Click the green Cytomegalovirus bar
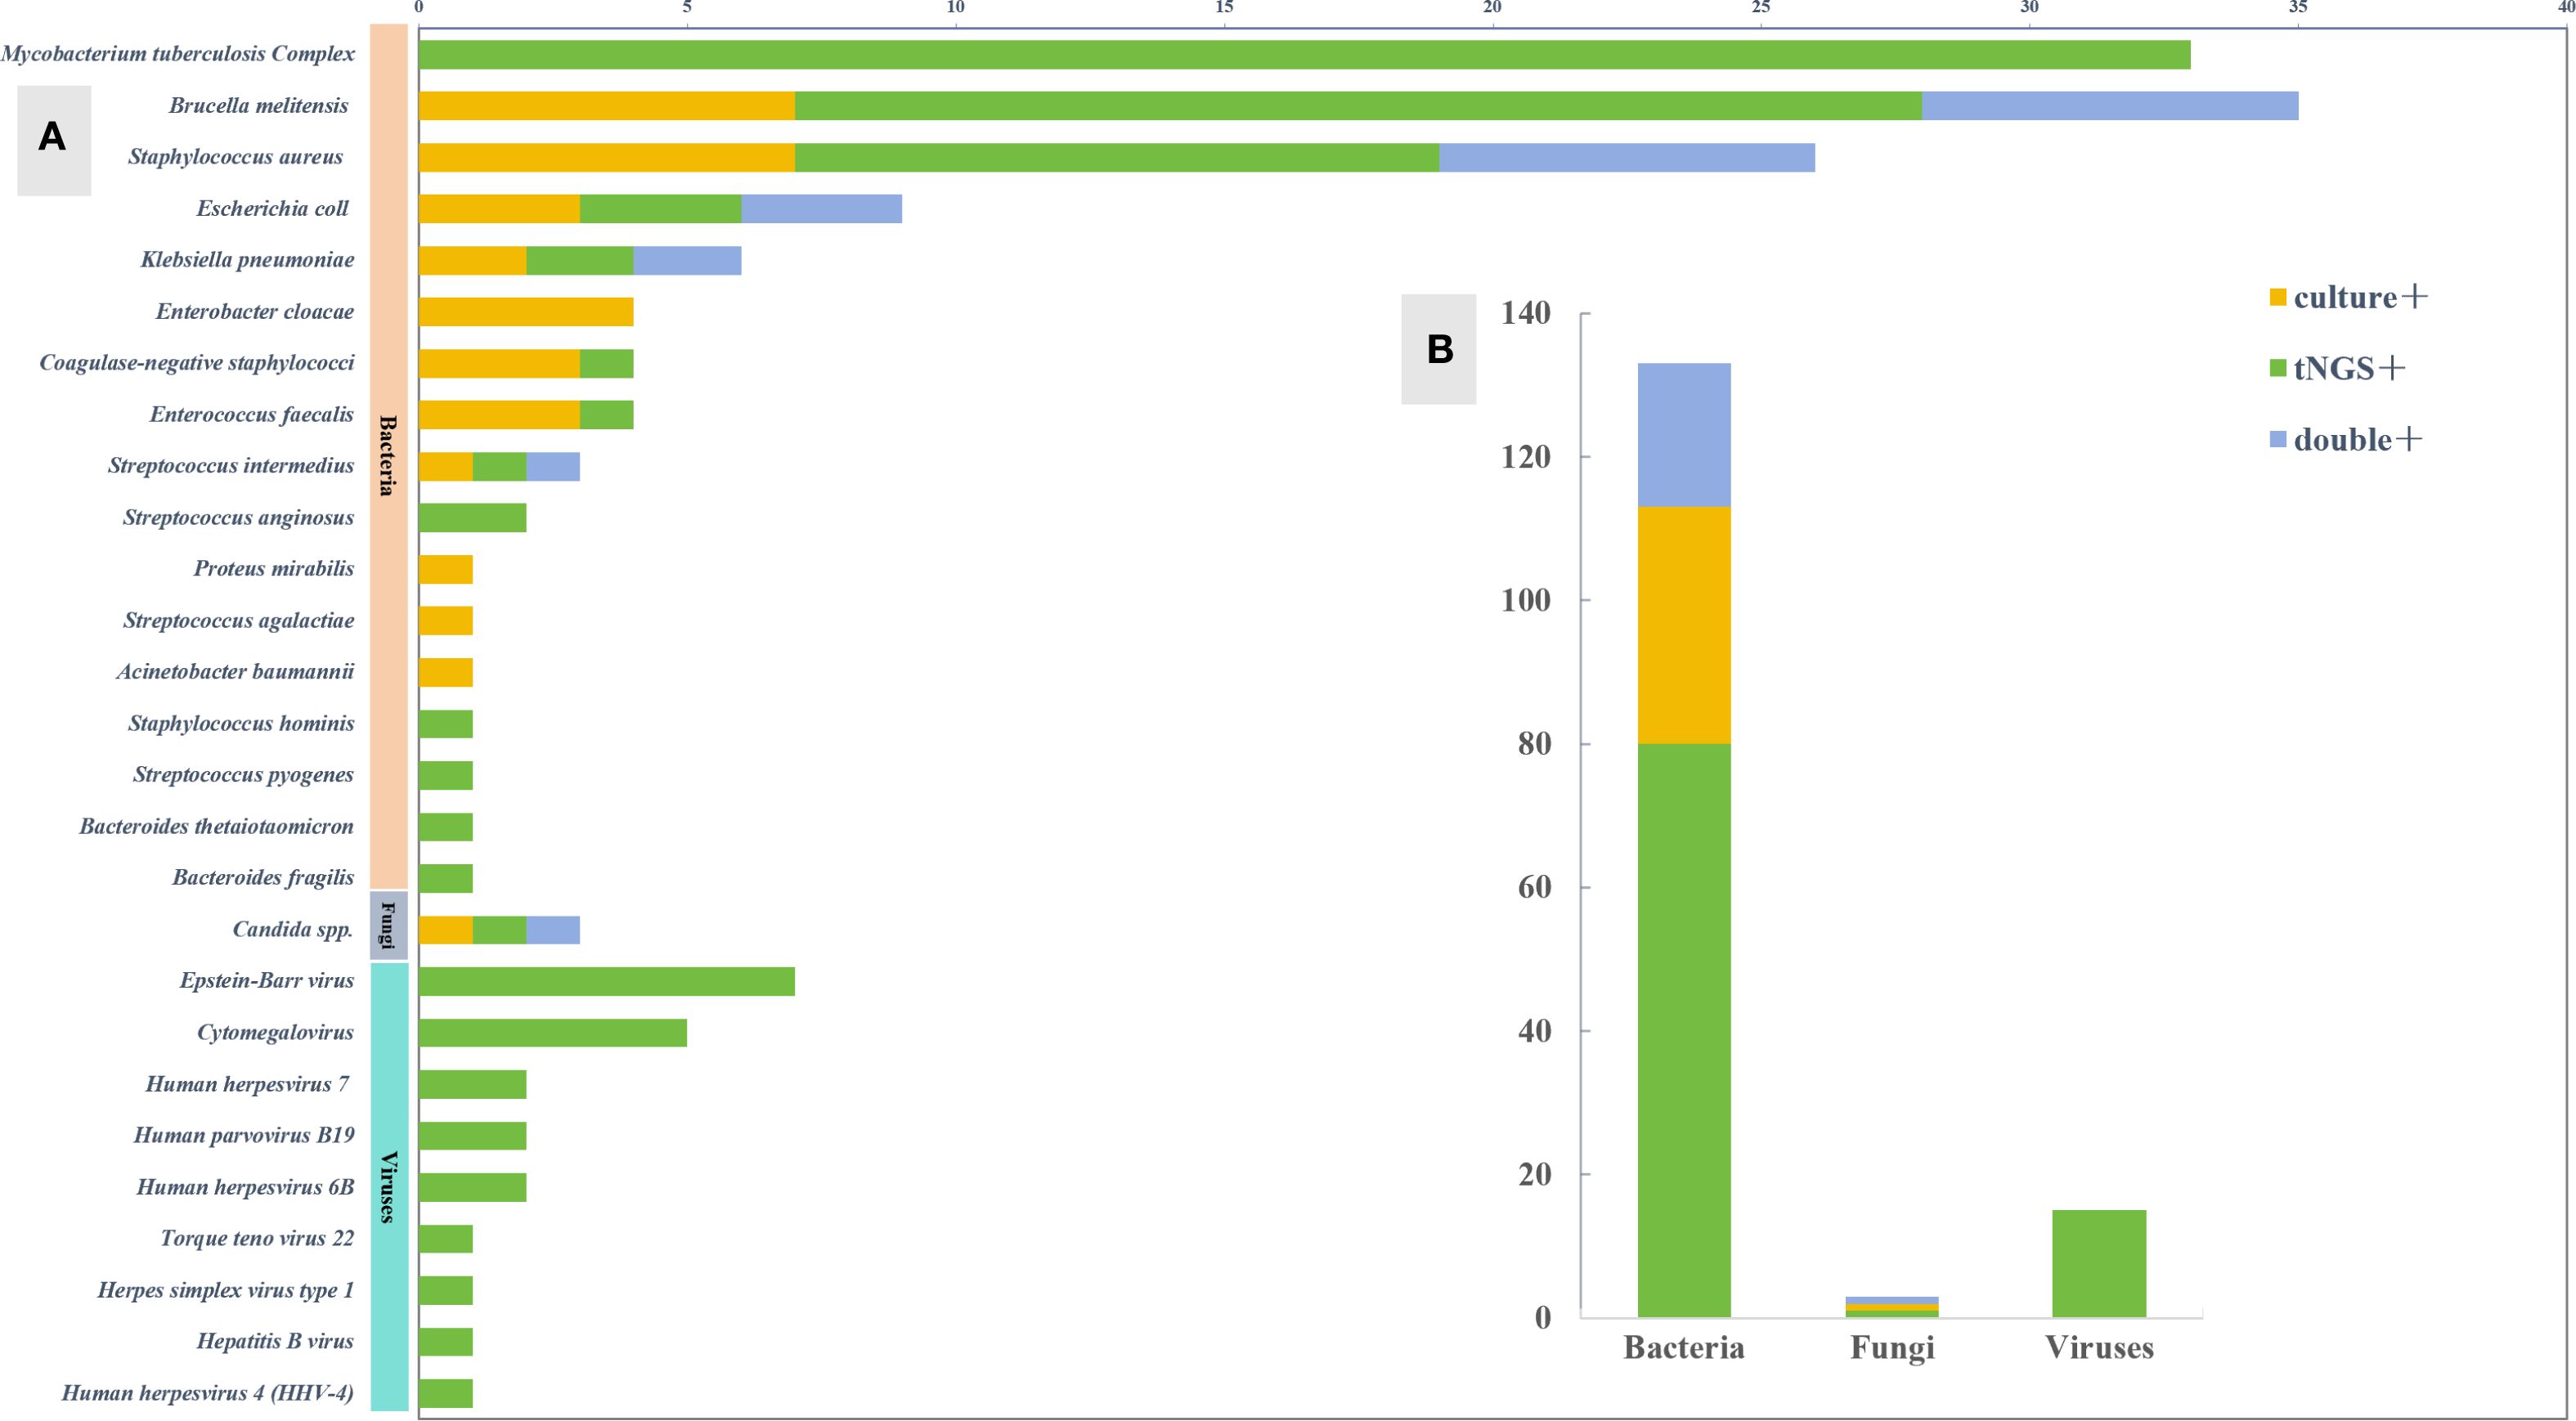The width and height of the screenshot is (2576, 1421). pos(553,1033)
